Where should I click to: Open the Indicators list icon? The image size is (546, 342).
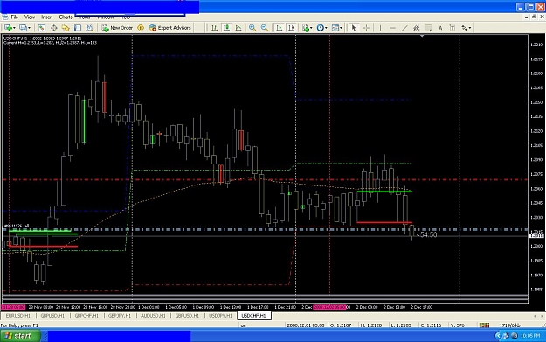coord(306,28)
